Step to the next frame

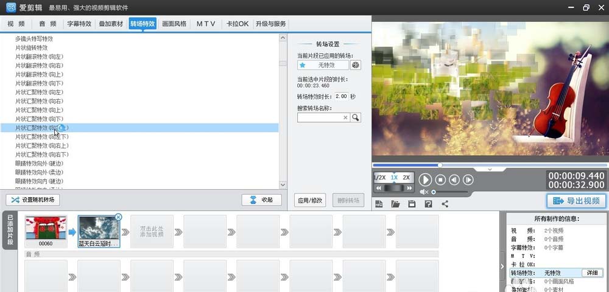point(468,179)
